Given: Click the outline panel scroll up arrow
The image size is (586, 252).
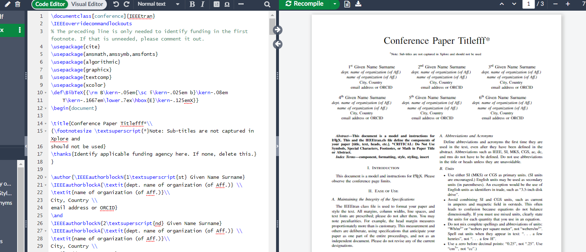Looking at the screenshot, I should (21, 164).
